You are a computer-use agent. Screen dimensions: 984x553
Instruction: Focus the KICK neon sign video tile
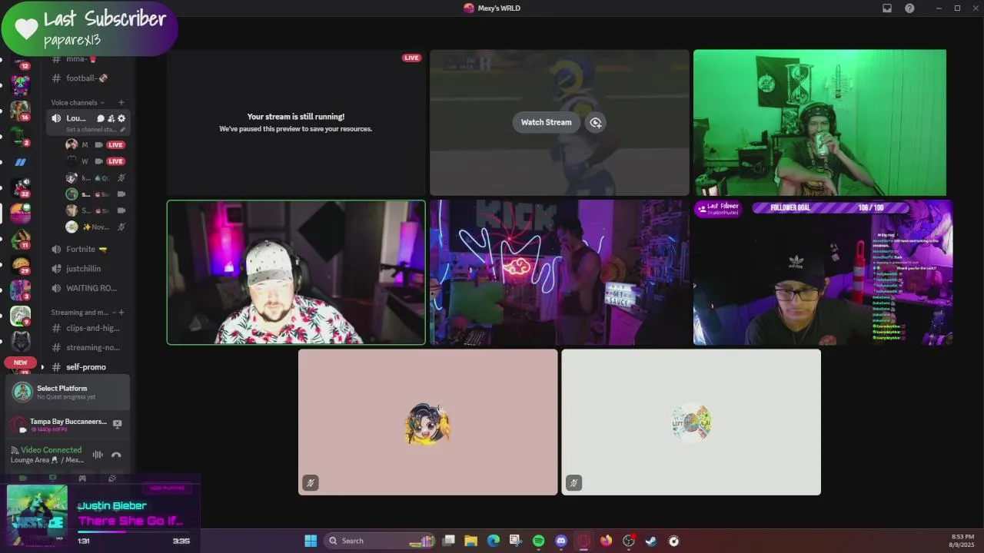point(560,273)
